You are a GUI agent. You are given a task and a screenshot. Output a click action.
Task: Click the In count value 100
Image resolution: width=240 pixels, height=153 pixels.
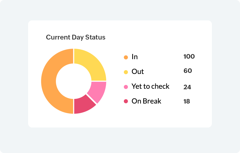point(189,57)
